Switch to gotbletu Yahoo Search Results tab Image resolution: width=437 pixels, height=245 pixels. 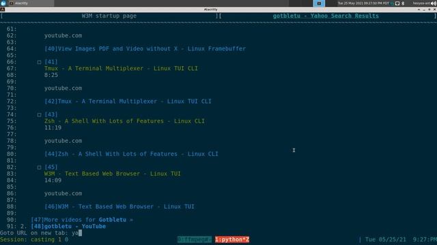pos(326,16)
